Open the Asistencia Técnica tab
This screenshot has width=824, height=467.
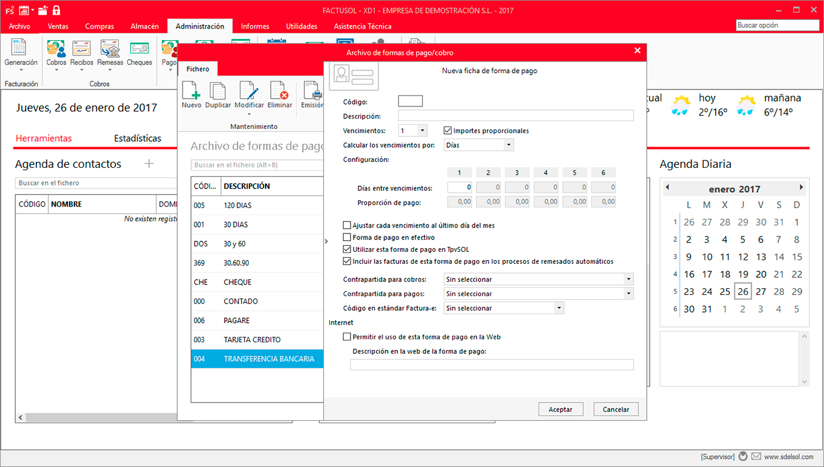coord(363,26)
